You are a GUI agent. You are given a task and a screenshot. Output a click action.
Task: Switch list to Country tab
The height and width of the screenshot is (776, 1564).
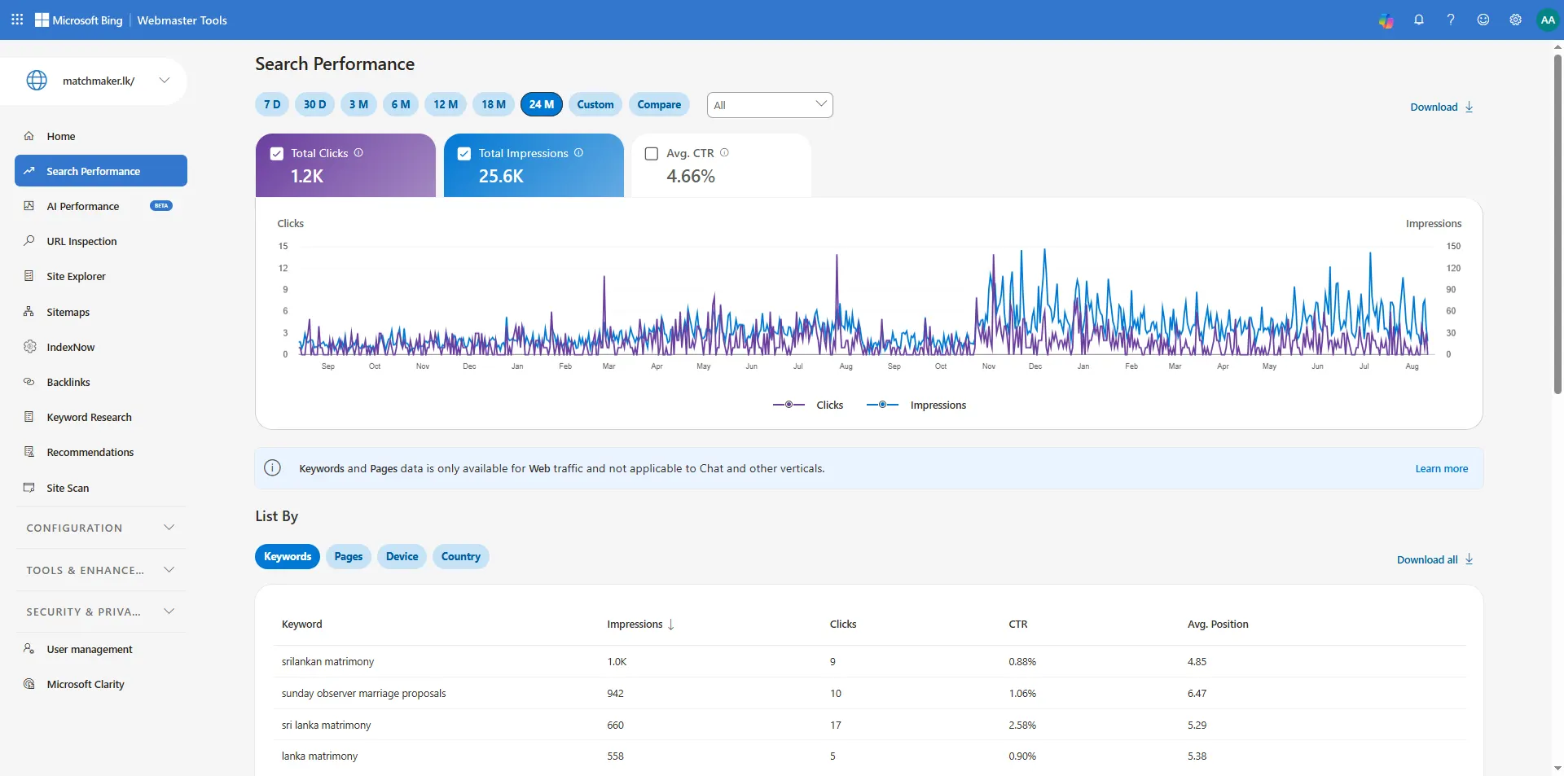tap(461, 556)
